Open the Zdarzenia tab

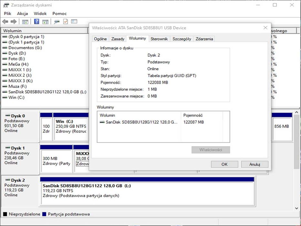[204, 39]
